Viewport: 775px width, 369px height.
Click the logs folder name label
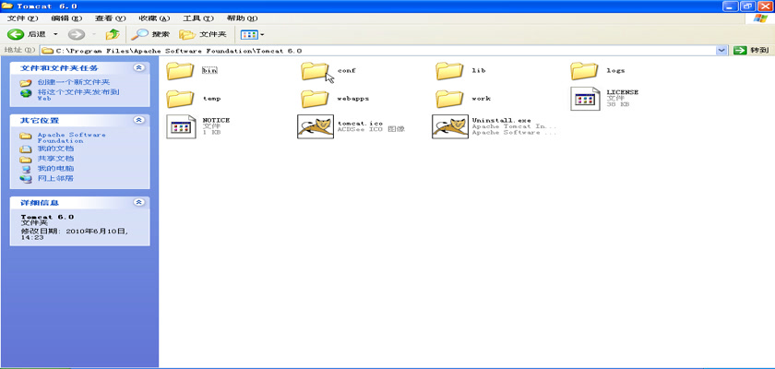(616, 70)
